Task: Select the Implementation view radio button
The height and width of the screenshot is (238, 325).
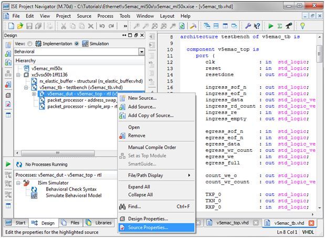Action: [x=30, y=44]
